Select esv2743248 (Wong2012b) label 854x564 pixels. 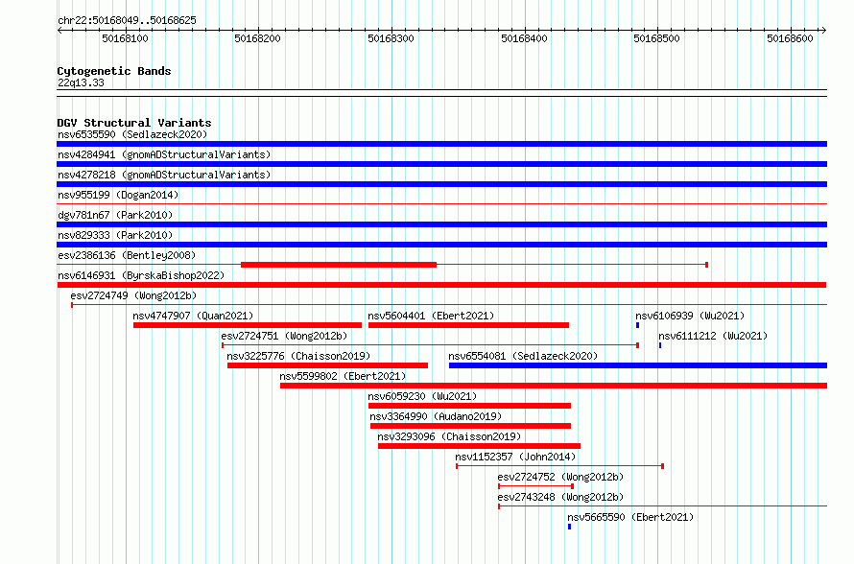[560, 497]
